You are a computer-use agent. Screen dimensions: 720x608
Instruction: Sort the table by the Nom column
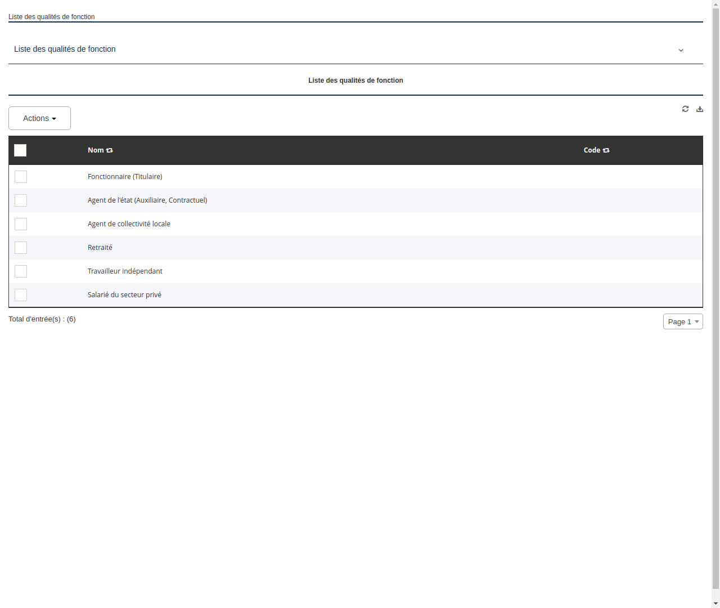click(109, 150)
